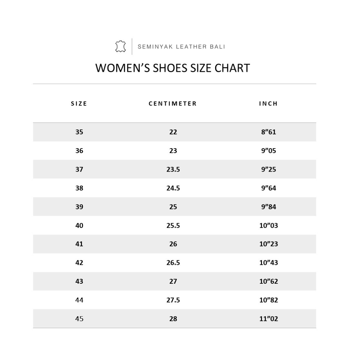Click the 10”43 inch value

268,263
